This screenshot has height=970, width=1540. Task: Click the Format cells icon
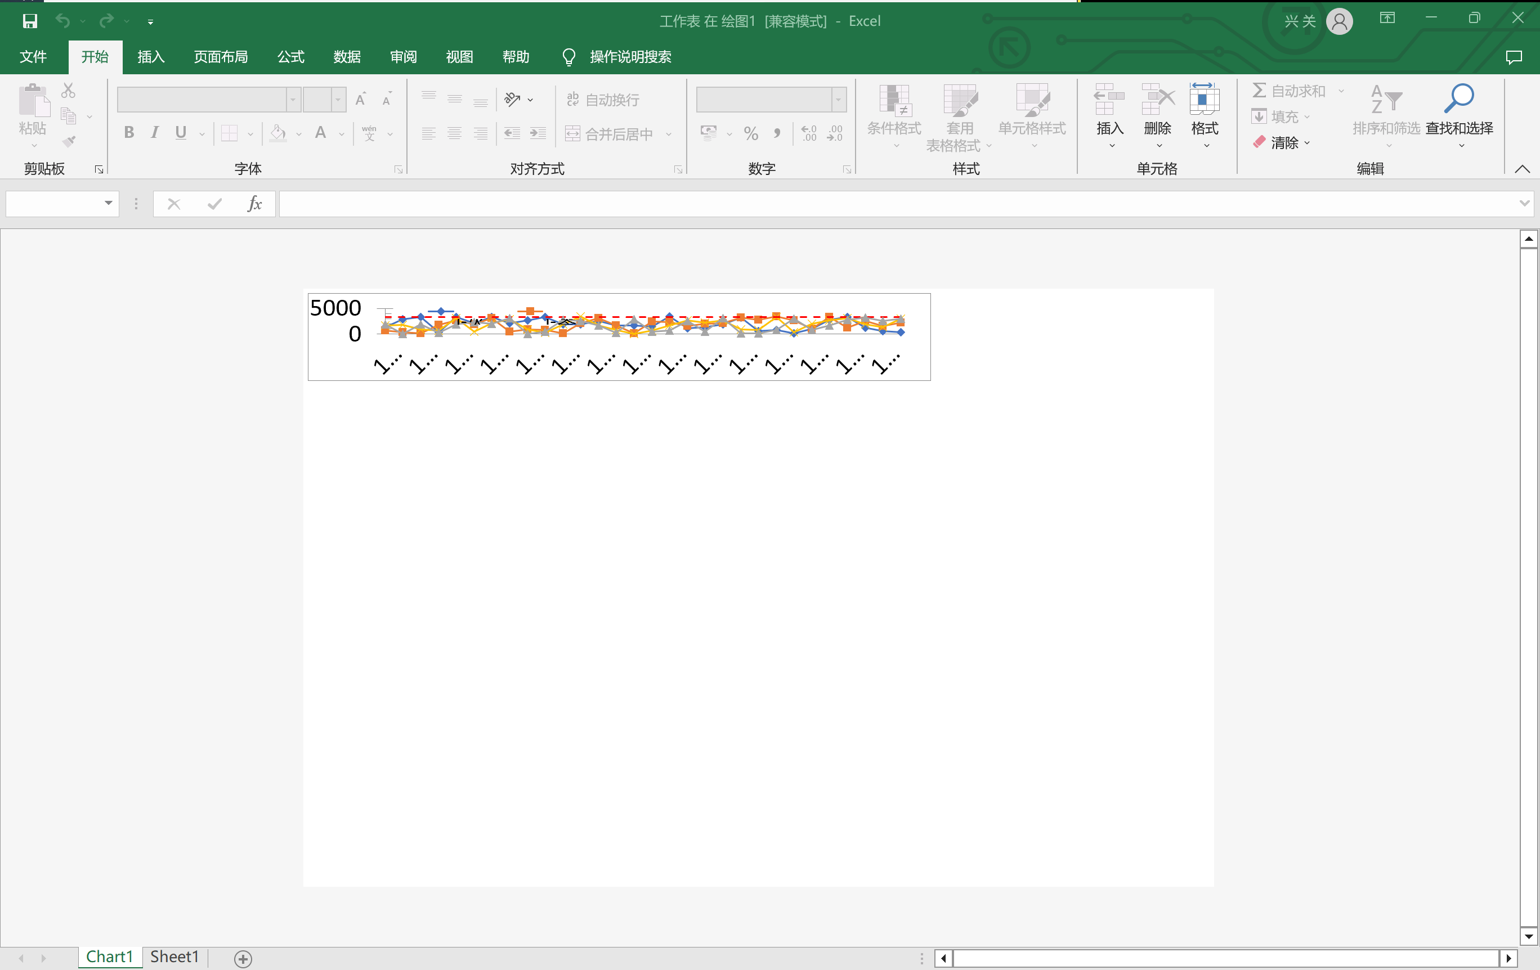[x=1204, y=100]
